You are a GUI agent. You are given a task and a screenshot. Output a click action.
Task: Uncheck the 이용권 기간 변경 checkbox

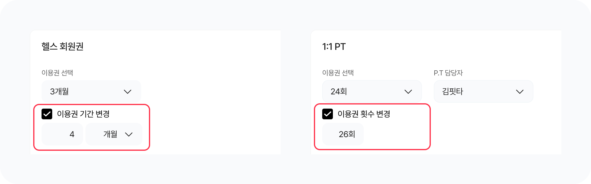(x=47, y=114)
